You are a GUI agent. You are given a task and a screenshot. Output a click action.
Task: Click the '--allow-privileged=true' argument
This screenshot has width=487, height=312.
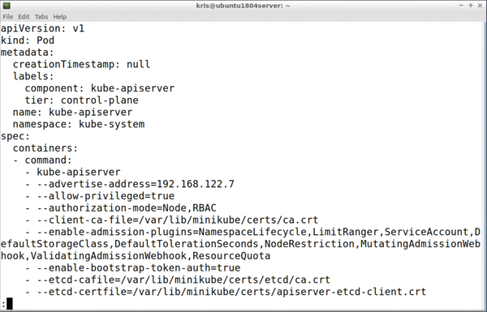[106, 196]
